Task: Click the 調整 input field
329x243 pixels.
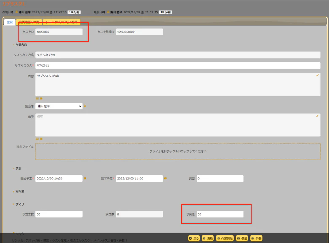Action: click(x=220, y=179)
